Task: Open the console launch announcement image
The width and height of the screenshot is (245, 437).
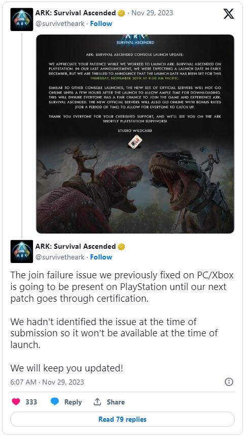Action: tap(135, 134)
